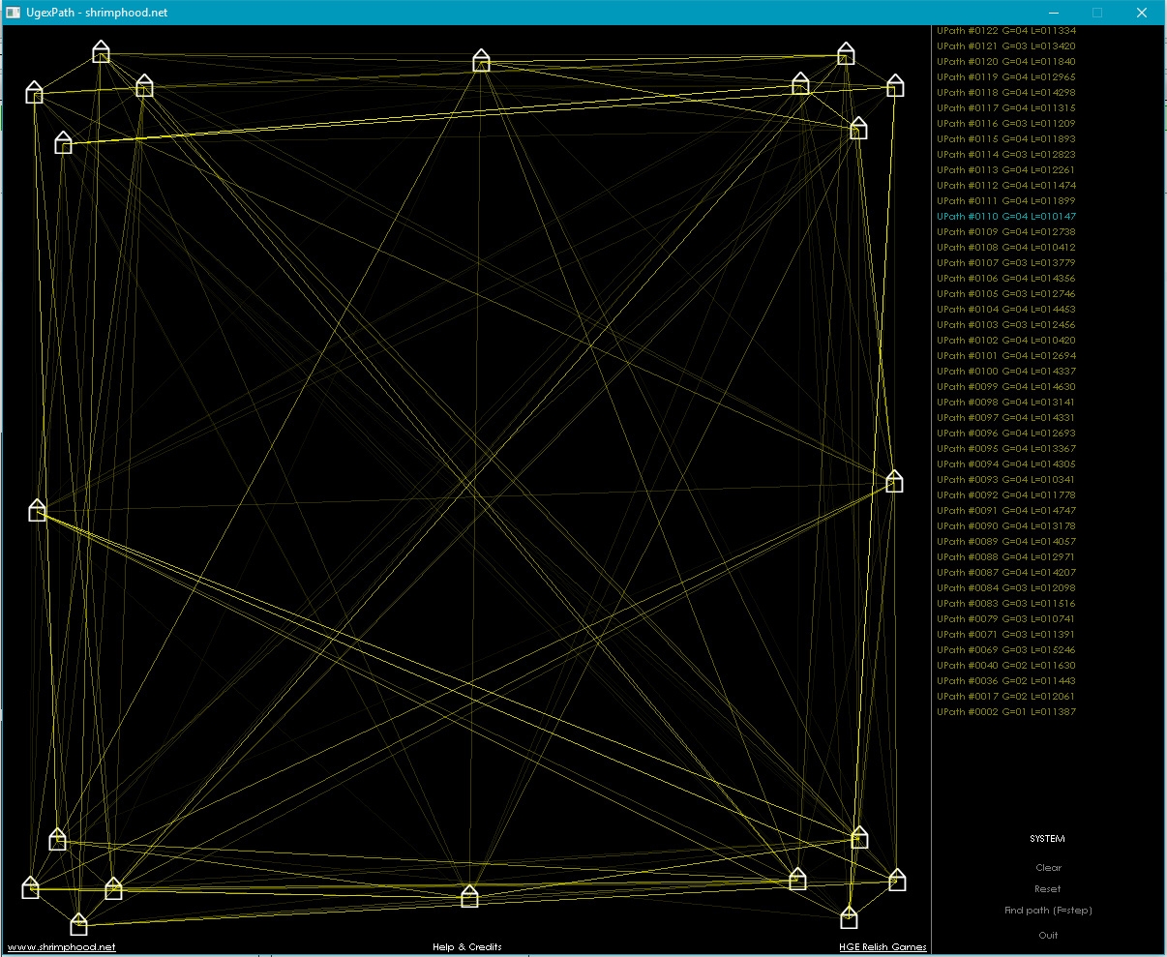
Task: Open the www.shrimphood.net link
Action: [62, 947]
